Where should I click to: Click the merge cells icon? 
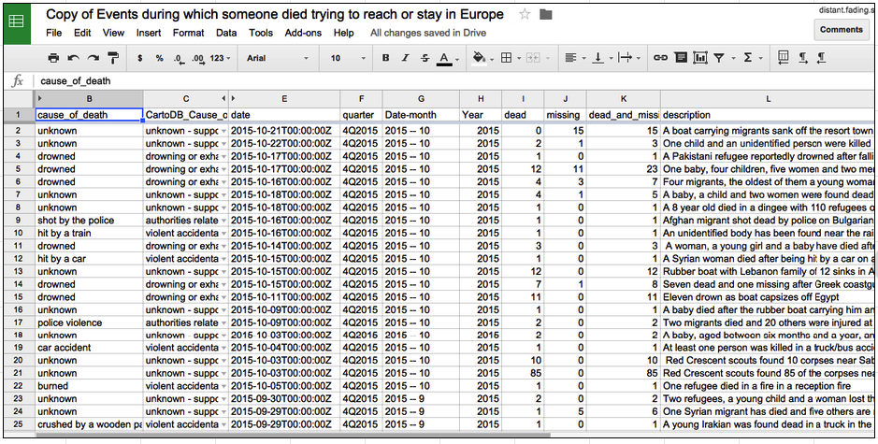532,58
